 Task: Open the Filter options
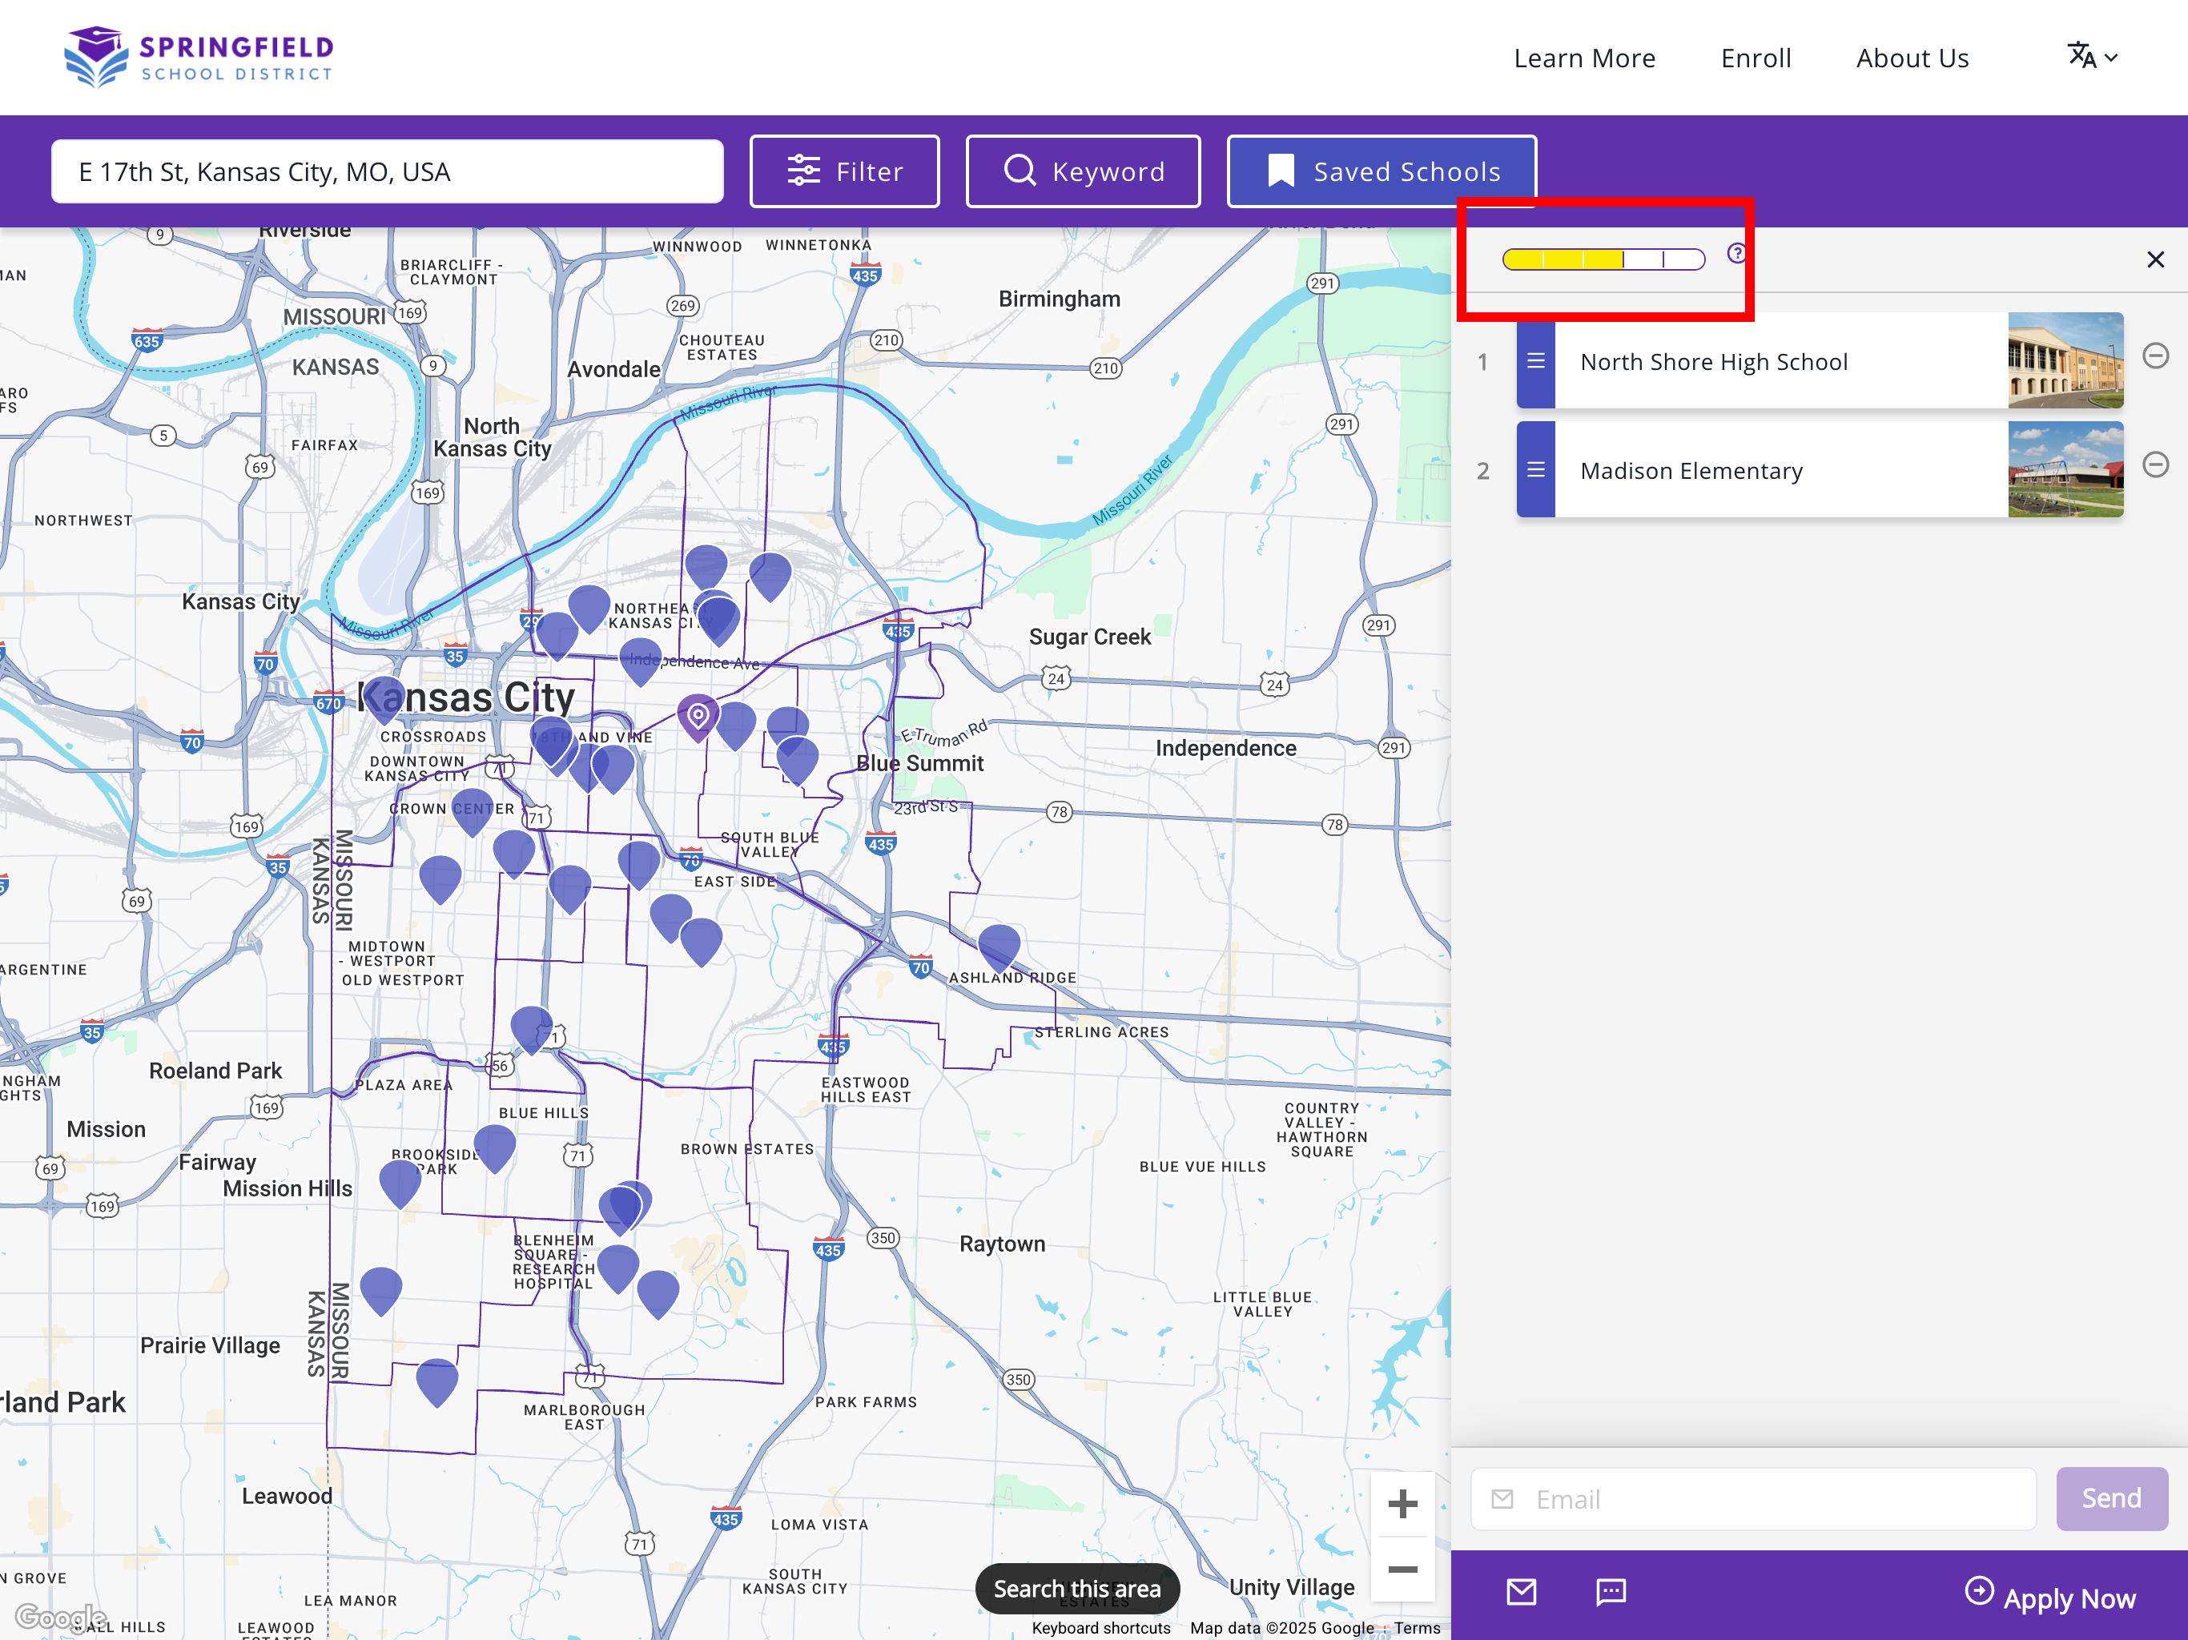pyautogui.click(x=844, y=172)
